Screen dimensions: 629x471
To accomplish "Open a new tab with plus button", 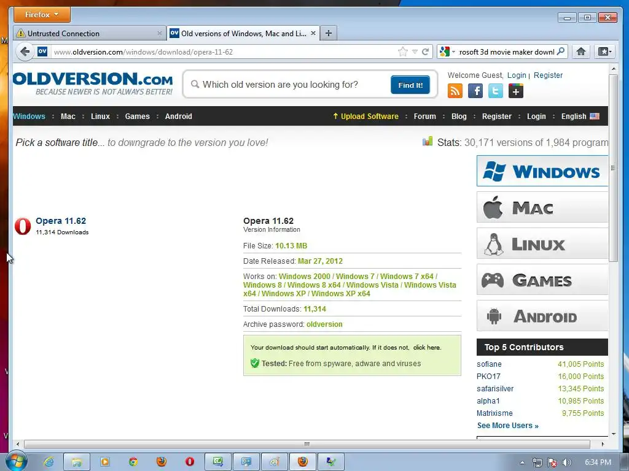I will coord(329,33).
